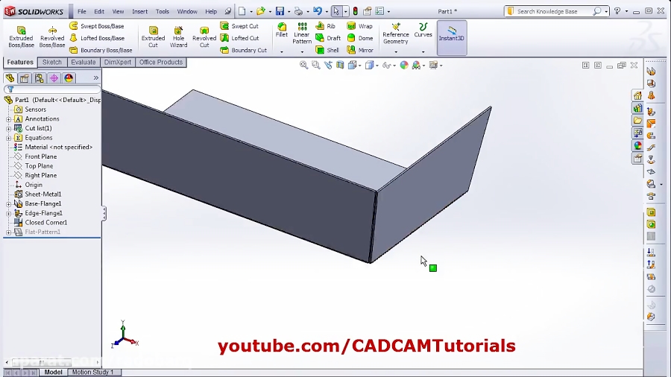Switch to the Sketch tab
Image resolution: width=671 pixels, height=377 pixels.
pyautogui.click(x=51, y=63)
